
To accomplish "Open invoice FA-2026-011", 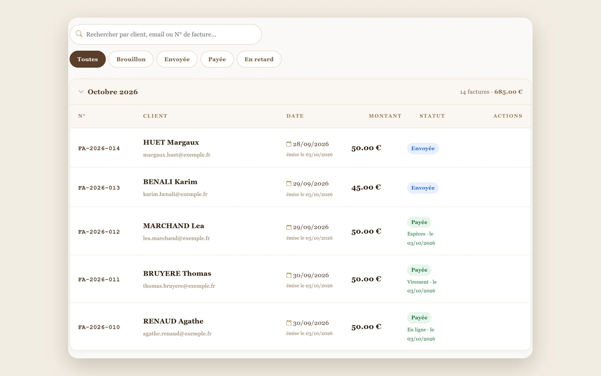I will 99,280.
